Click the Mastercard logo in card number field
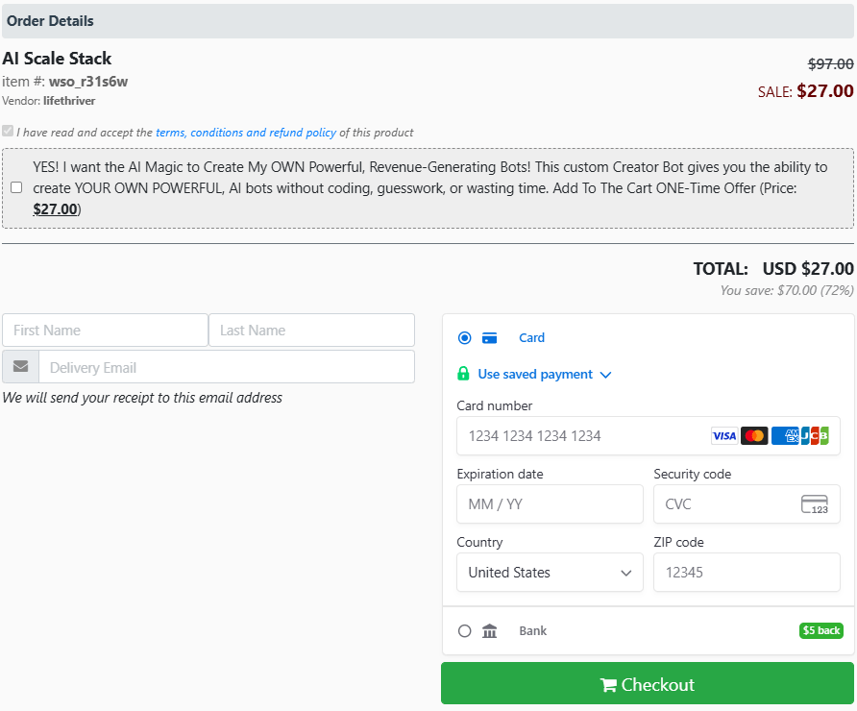The height and width of the screenshot is (711, 857). [754, 435]
